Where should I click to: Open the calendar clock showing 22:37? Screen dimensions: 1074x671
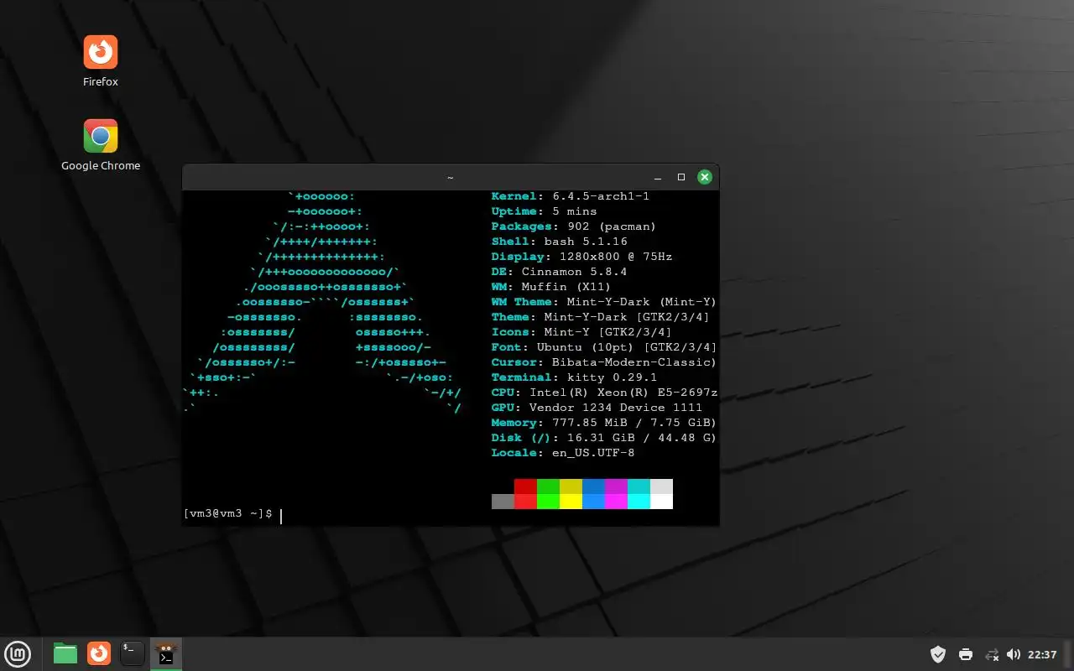pos(1042,654)
